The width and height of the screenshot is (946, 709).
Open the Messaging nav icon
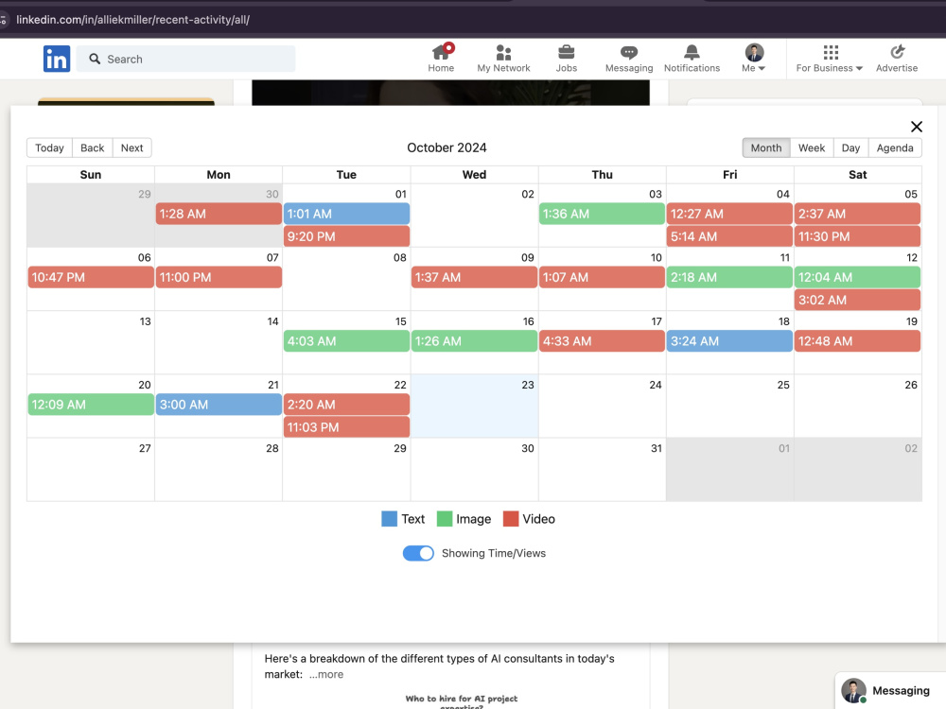(629, 59)
